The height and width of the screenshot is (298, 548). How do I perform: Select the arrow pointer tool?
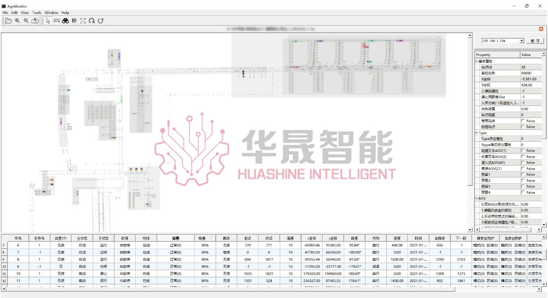pos(48,21)
